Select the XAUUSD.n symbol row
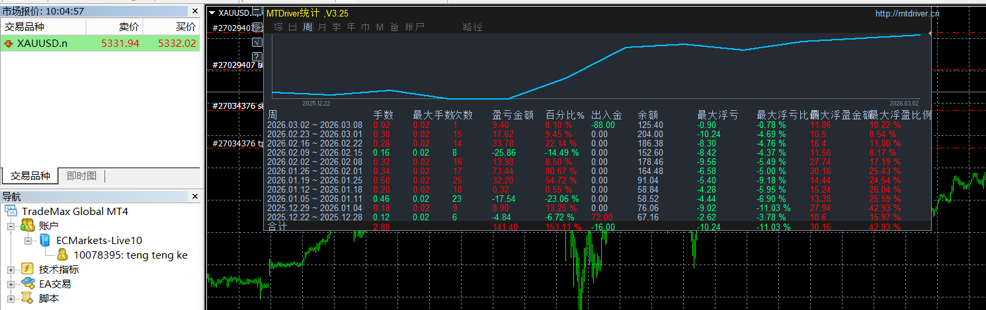 100,44
